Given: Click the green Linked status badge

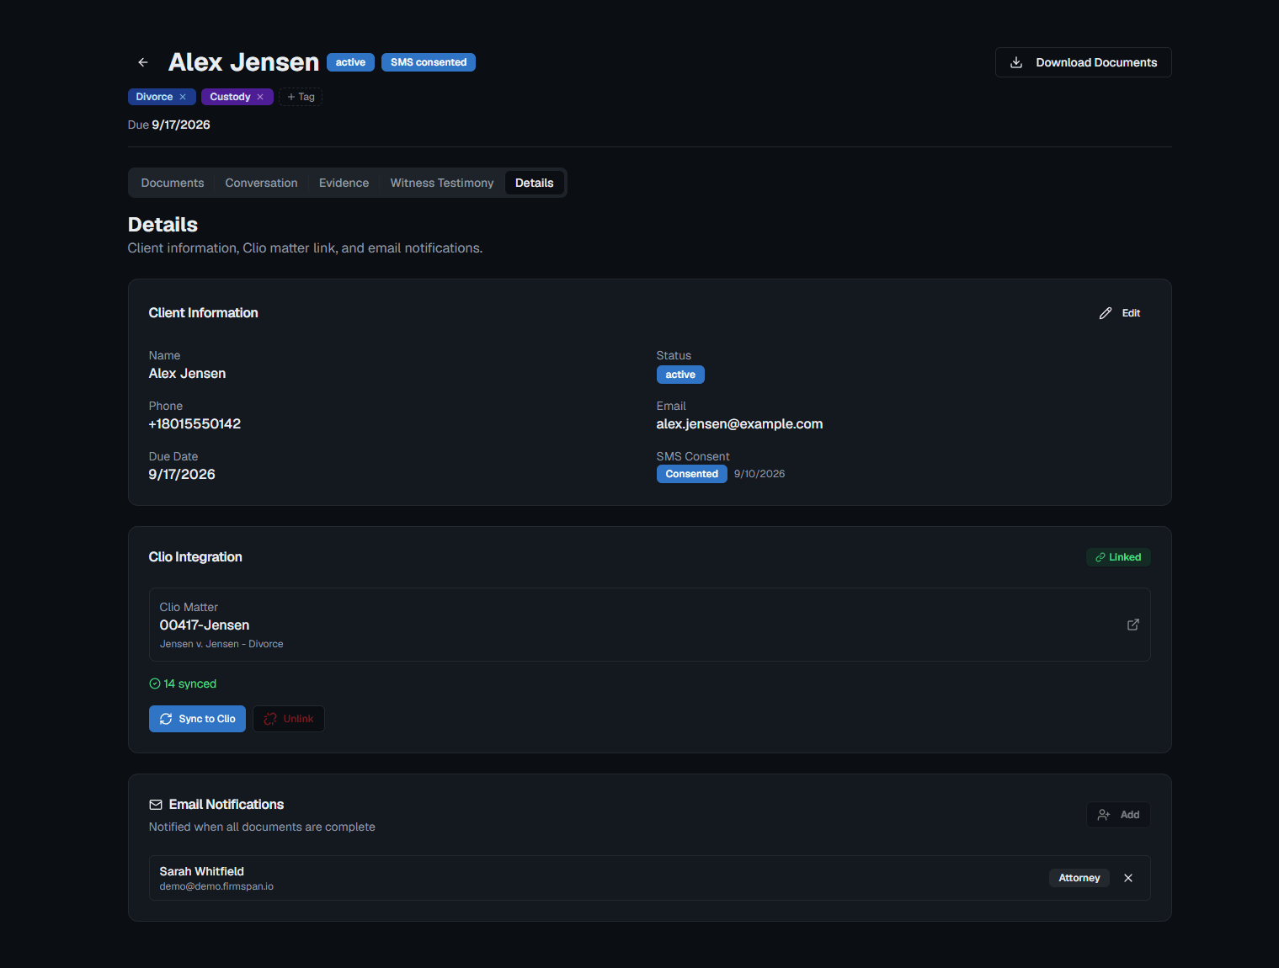Looking at the screenshot, I should coord(1118,557).
